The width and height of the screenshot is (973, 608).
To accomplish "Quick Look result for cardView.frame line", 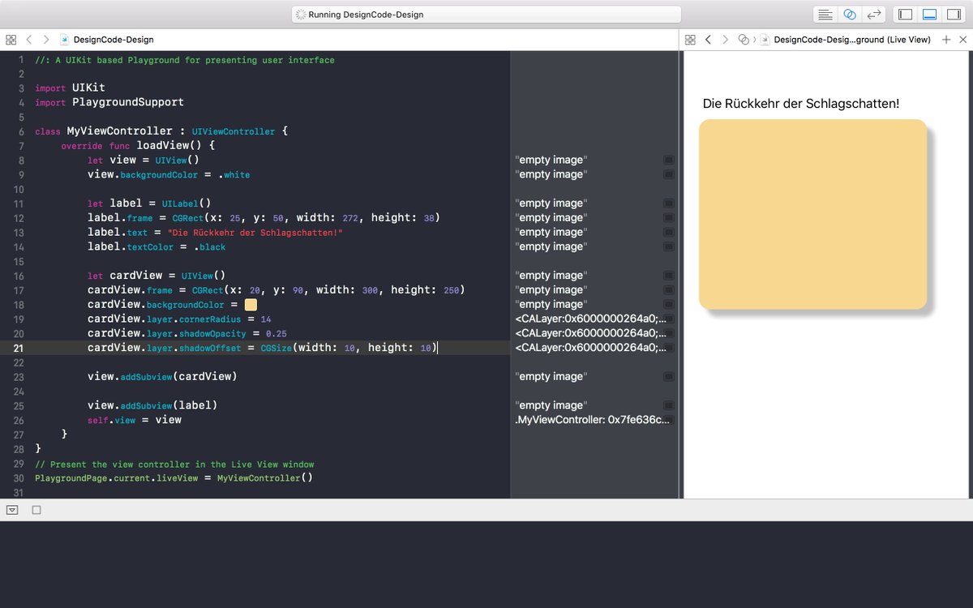I will [x=668, y=290].
